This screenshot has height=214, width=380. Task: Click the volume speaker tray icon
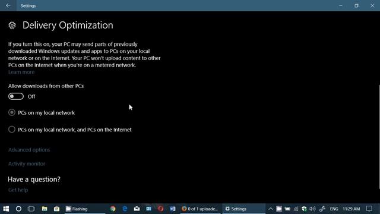[313, 209]
